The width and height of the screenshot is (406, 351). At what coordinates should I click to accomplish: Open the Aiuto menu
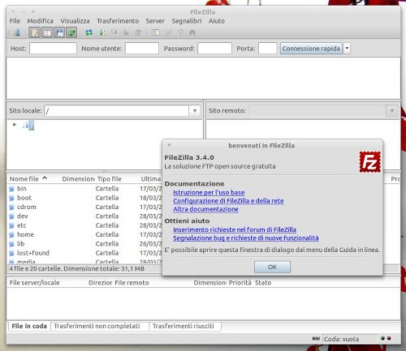[217, 21]
